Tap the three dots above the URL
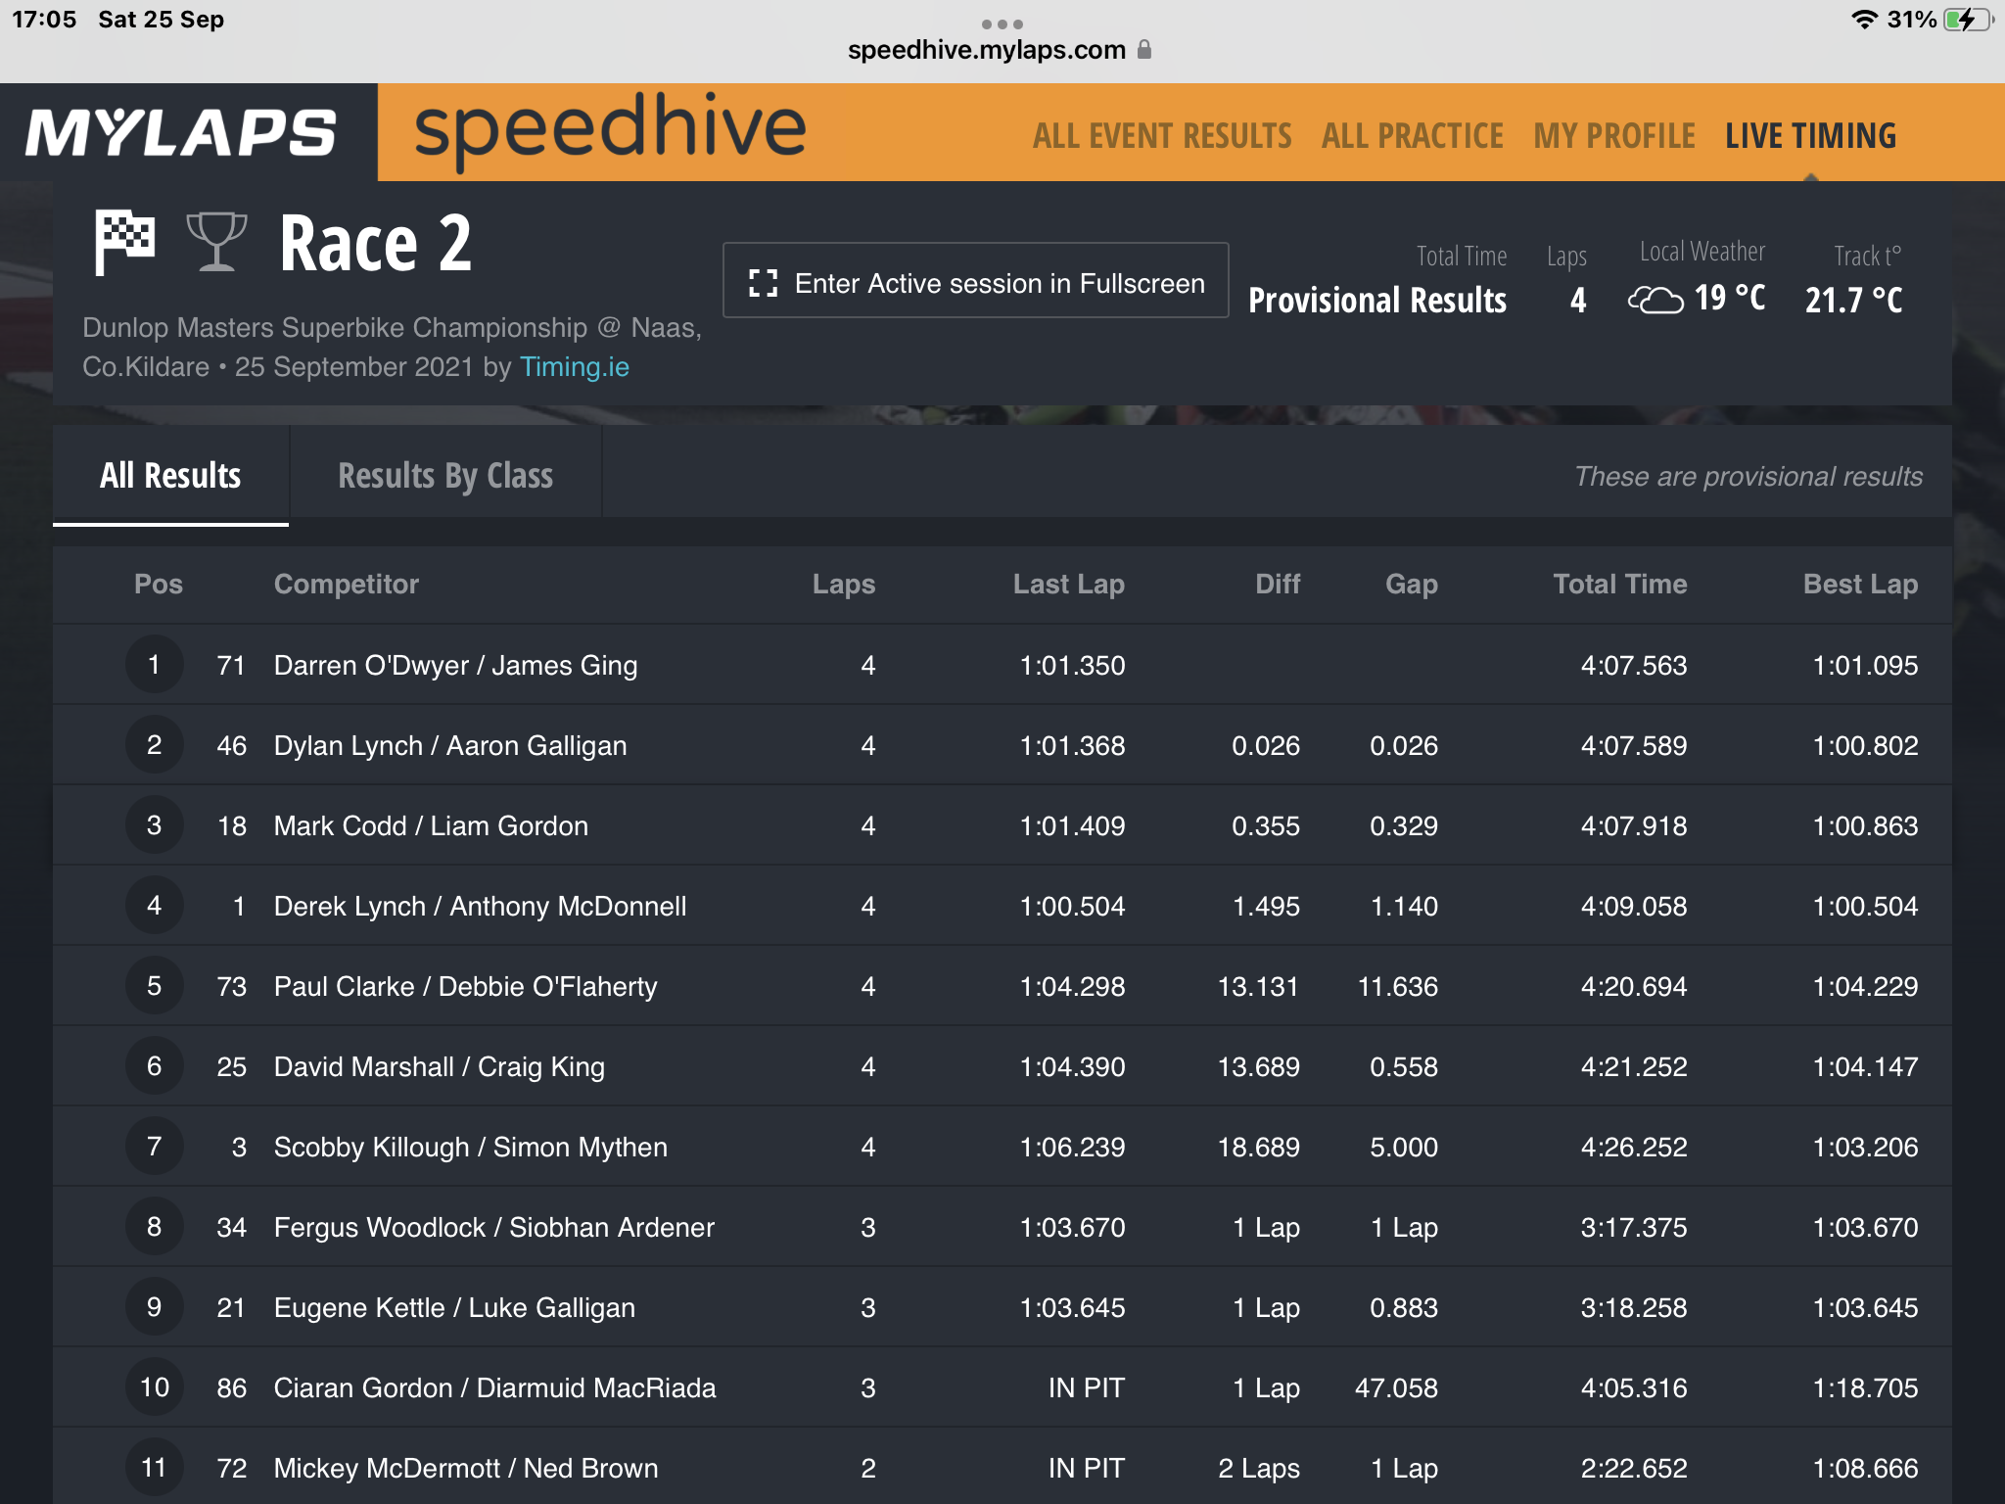The height and width of the screenshot is (1504, 2005). point(1002,23)
